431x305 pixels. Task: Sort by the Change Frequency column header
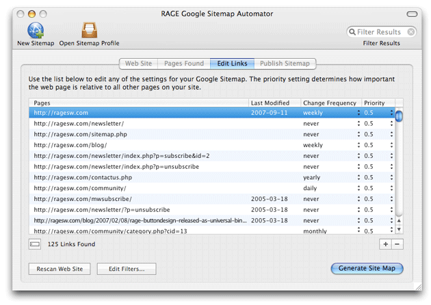(331, 103)
